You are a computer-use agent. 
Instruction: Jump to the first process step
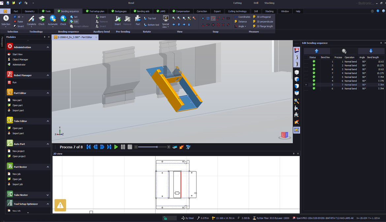(x=88, y=147)
